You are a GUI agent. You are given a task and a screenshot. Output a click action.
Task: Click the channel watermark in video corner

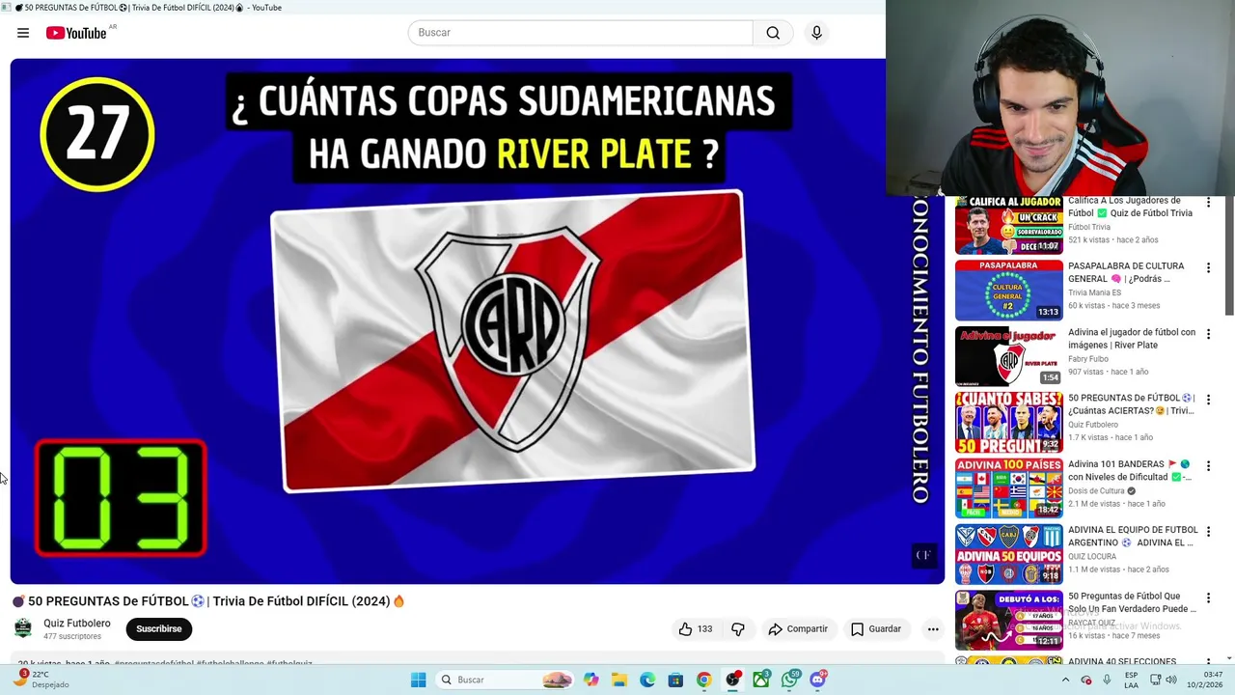923,555
